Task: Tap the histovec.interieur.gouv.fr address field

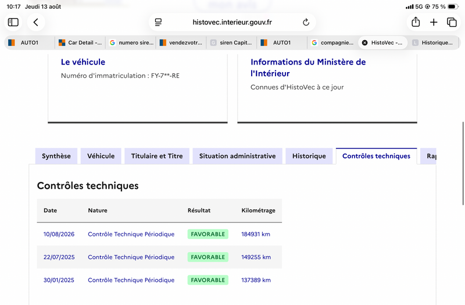Action: click(x=232, y=22)
